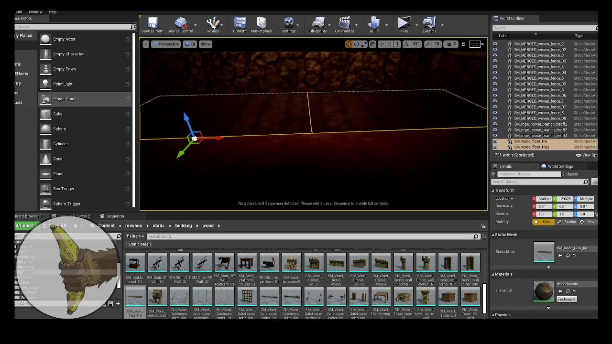Collapse the Materials section
Screen dimensions: 612x344
tap(493, 274)
